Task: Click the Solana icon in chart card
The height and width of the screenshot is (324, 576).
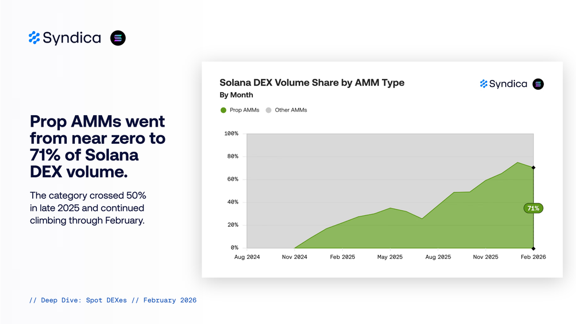Action: tap(538, 84)
